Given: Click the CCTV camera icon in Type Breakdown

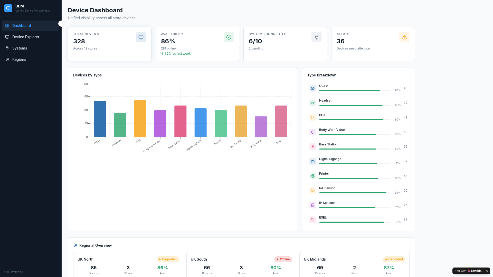Looking at the screenshot, I should pos(313,88).
